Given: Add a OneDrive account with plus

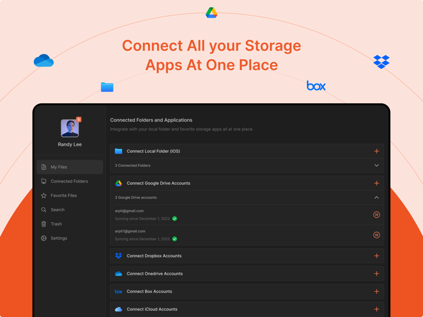Looking at the screenshot, I should click(376, 274).
